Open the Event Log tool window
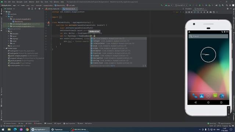Viewport: 235px width, 132px height. 211,124
